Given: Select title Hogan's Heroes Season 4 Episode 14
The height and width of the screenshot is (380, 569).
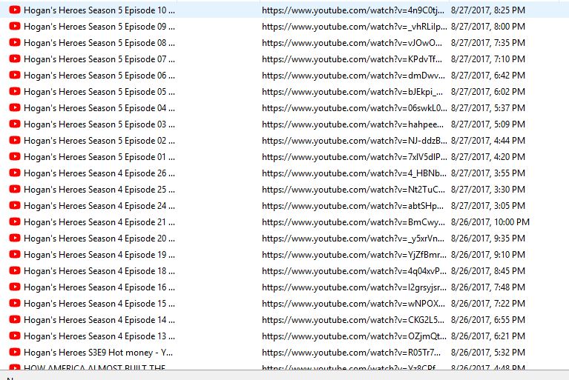Looking at the screenshot, I should 99,320.
